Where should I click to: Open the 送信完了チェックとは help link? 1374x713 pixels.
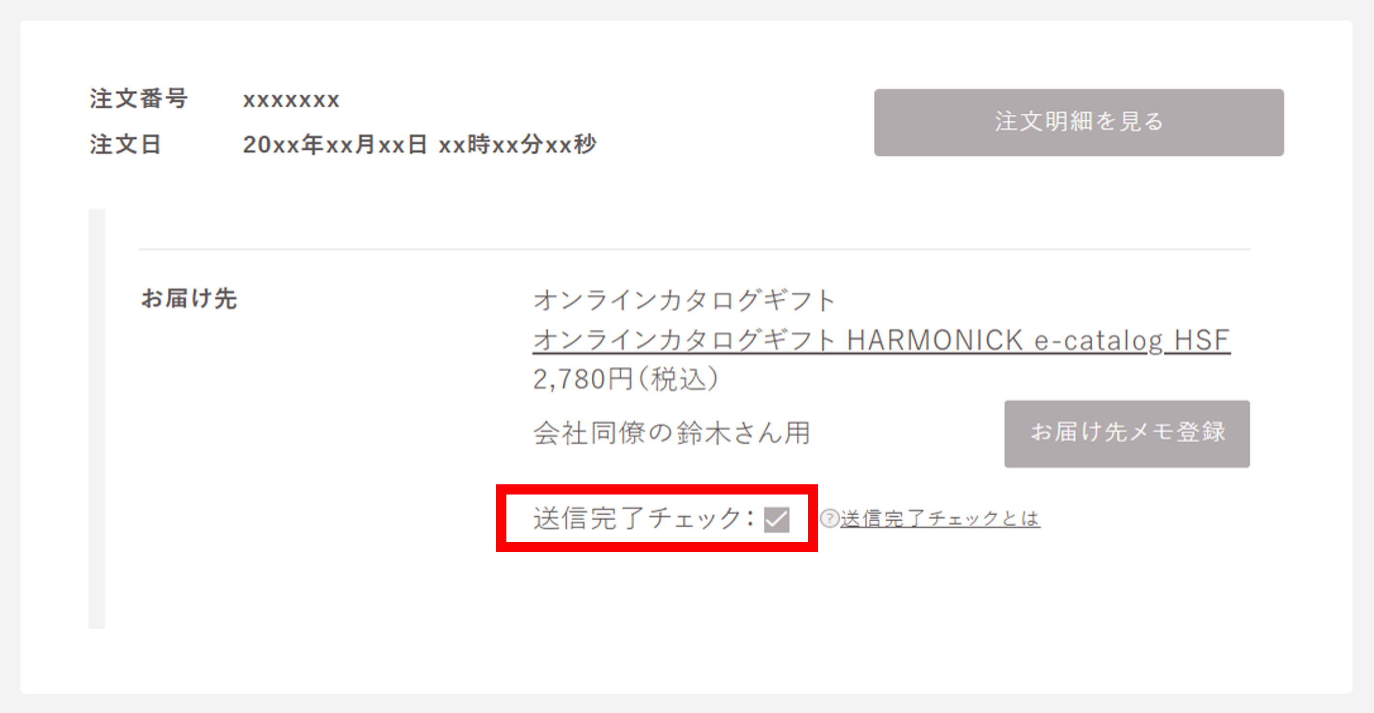click(x=940, y=518)
